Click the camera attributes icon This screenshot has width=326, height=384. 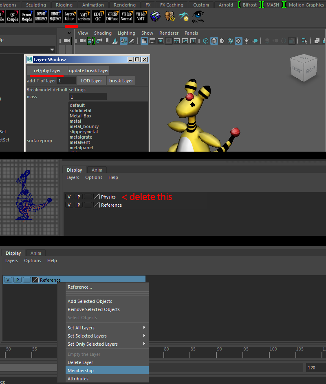(x=99, y=41)
